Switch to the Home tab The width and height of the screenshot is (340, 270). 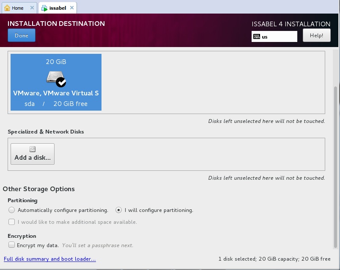tap(19, 8)
